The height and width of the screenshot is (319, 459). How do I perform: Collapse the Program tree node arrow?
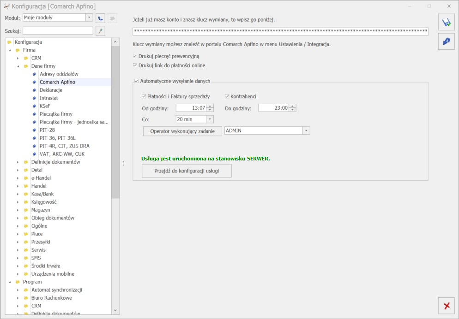tap(10, 282)
